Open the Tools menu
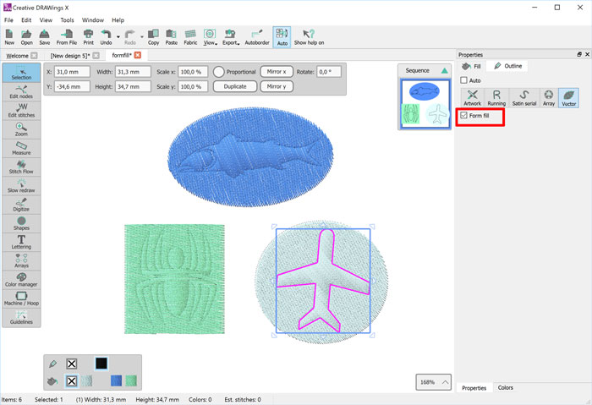This screenshot has width=592, height=405. pyautogui.click(x=67, y=19)
